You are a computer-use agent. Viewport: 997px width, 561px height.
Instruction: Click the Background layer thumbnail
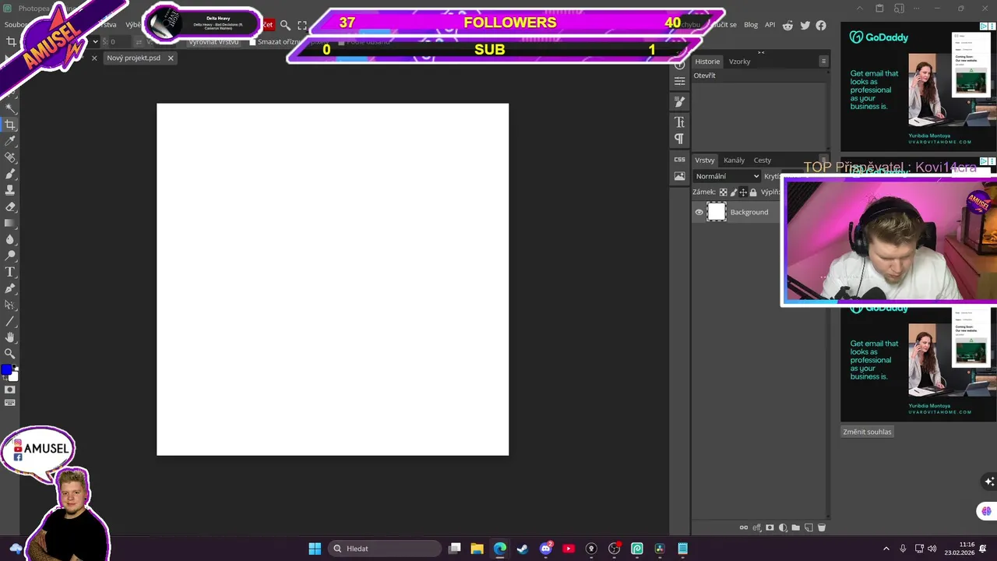coord(717,212)
